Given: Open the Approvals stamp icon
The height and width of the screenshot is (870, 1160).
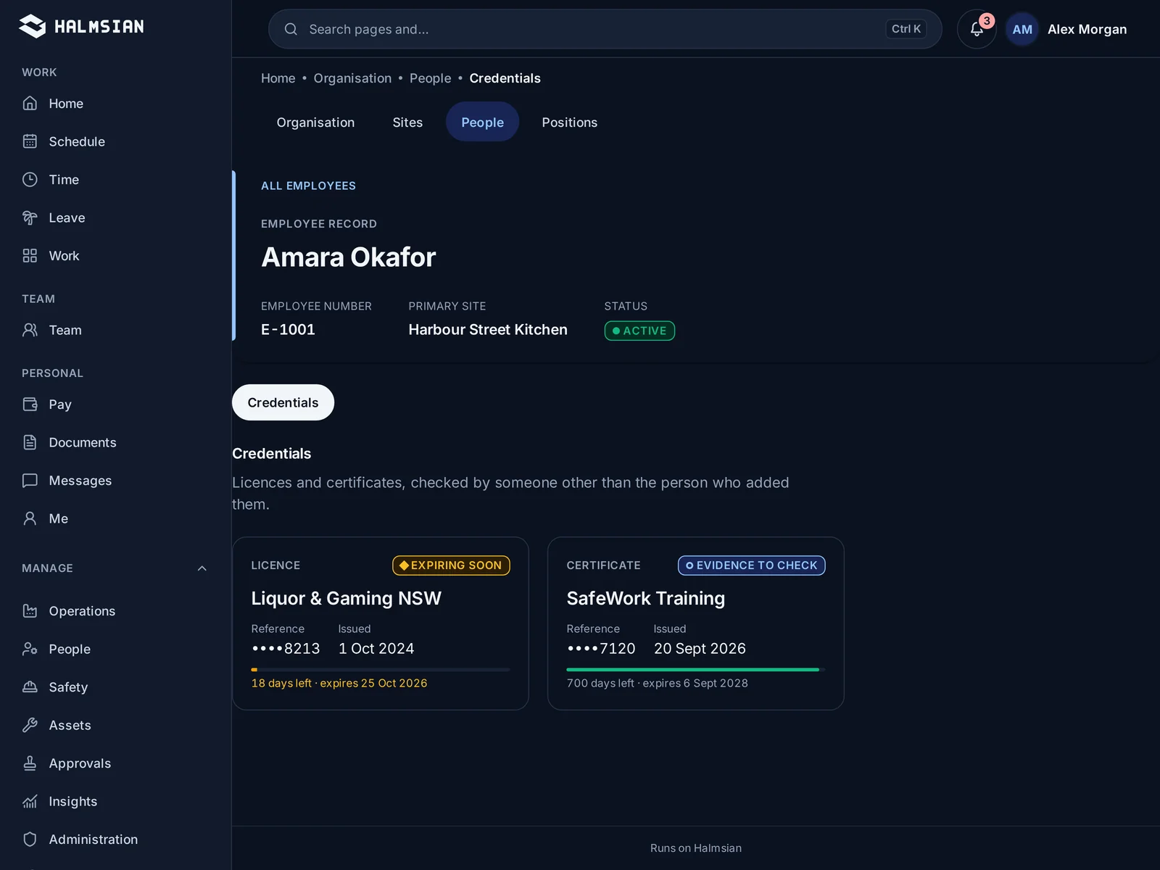Looking at the screenshot, I should tap(30, 763).
